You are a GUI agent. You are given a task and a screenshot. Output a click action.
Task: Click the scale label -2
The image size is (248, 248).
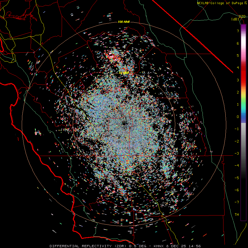(237, 141)
